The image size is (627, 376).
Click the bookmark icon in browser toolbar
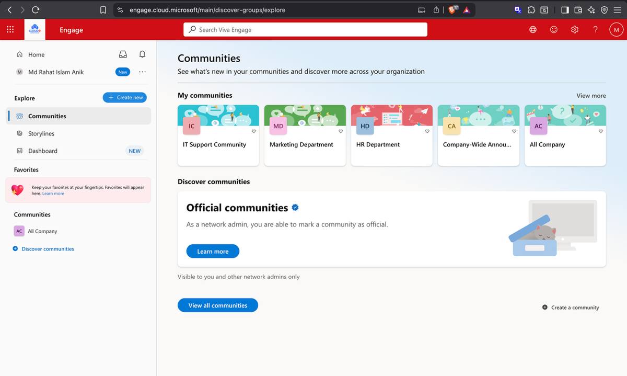click(x=103, y=9)
